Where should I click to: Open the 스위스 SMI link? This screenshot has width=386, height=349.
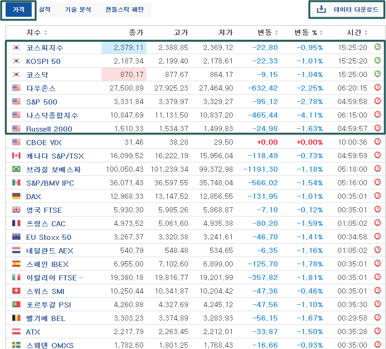click(x=45, y=291)
